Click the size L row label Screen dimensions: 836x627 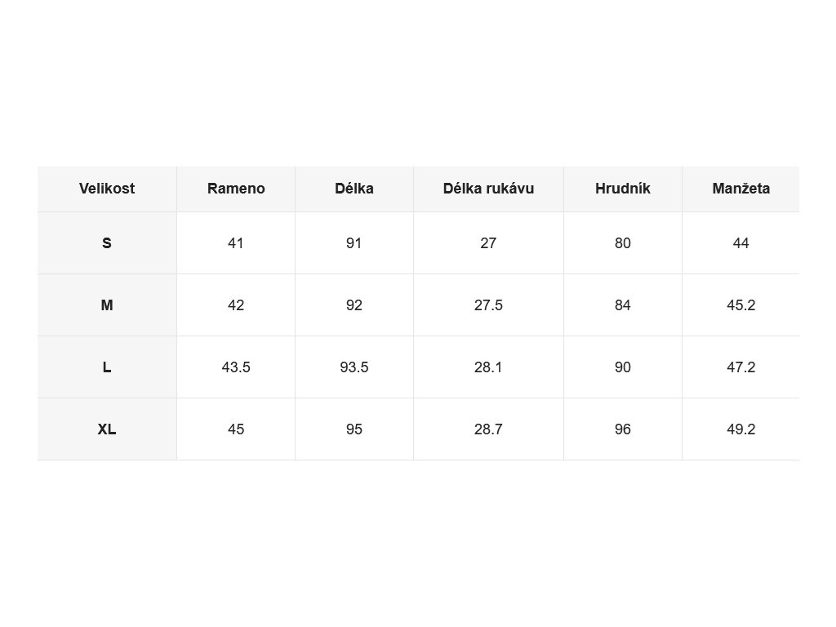click(107, 367)
